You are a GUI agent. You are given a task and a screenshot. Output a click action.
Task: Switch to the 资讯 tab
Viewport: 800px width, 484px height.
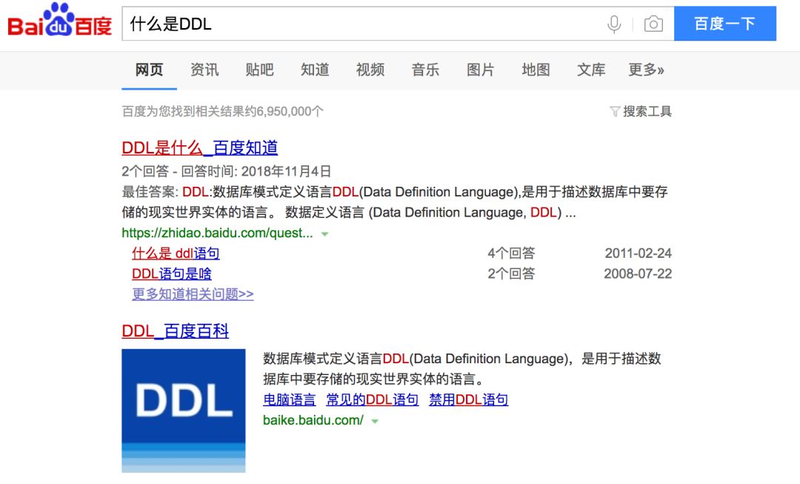click(x=204, y=70)
